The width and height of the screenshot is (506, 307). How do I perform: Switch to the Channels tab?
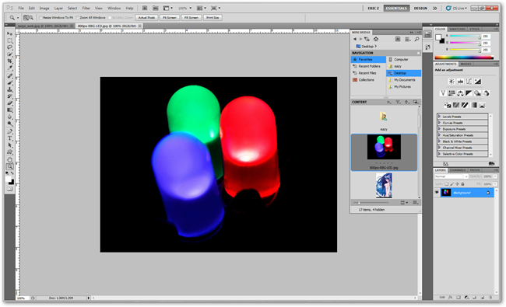pyautogui.click(x=458, y=170)
